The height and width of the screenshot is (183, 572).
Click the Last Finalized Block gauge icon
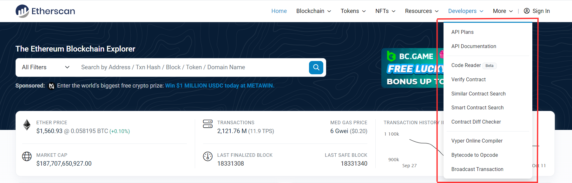tap(208, 156)
